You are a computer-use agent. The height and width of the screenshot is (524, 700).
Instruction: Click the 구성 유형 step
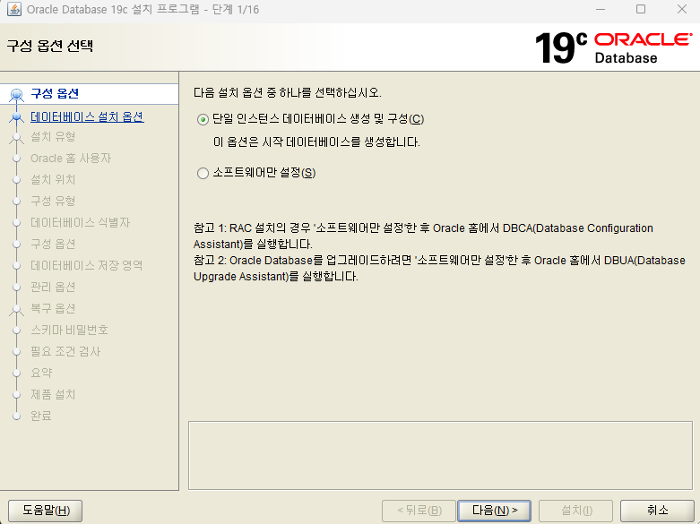[53, 201]
